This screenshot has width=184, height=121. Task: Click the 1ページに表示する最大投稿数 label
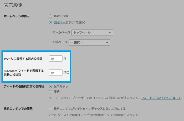[23, 59]
